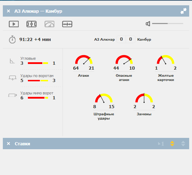Click the Удары по воротам goal icon
Image resolution: width=192 pixels, height=175 pixels.
[x=12, y=78]
